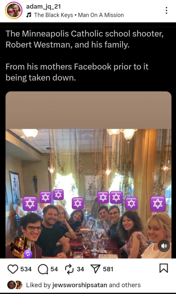Open comments via the speech bubble icon
176x294 pixels.
[x=43, y=269]
